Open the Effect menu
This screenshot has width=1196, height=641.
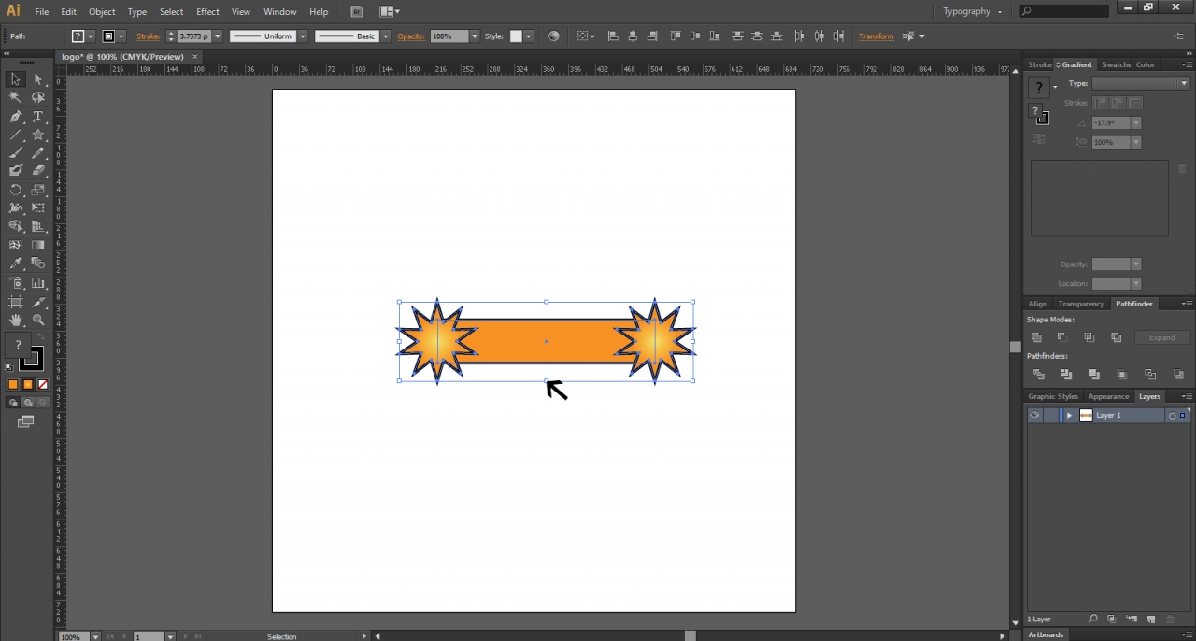[x=207, y=11]
